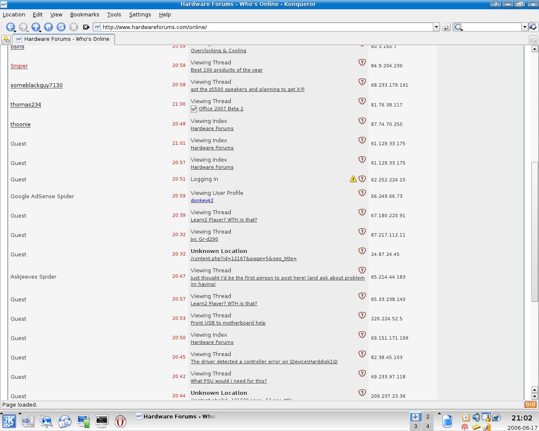This screenshot has width=539, height=431.
Task: Open the Back button history dropdown
Action: pyautogui.click(x=15, y=31)
